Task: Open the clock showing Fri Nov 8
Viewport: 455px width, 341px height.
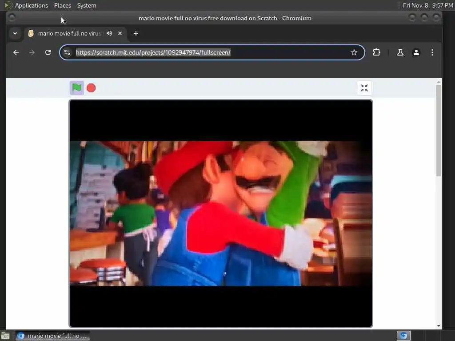Action: (428, 5)
